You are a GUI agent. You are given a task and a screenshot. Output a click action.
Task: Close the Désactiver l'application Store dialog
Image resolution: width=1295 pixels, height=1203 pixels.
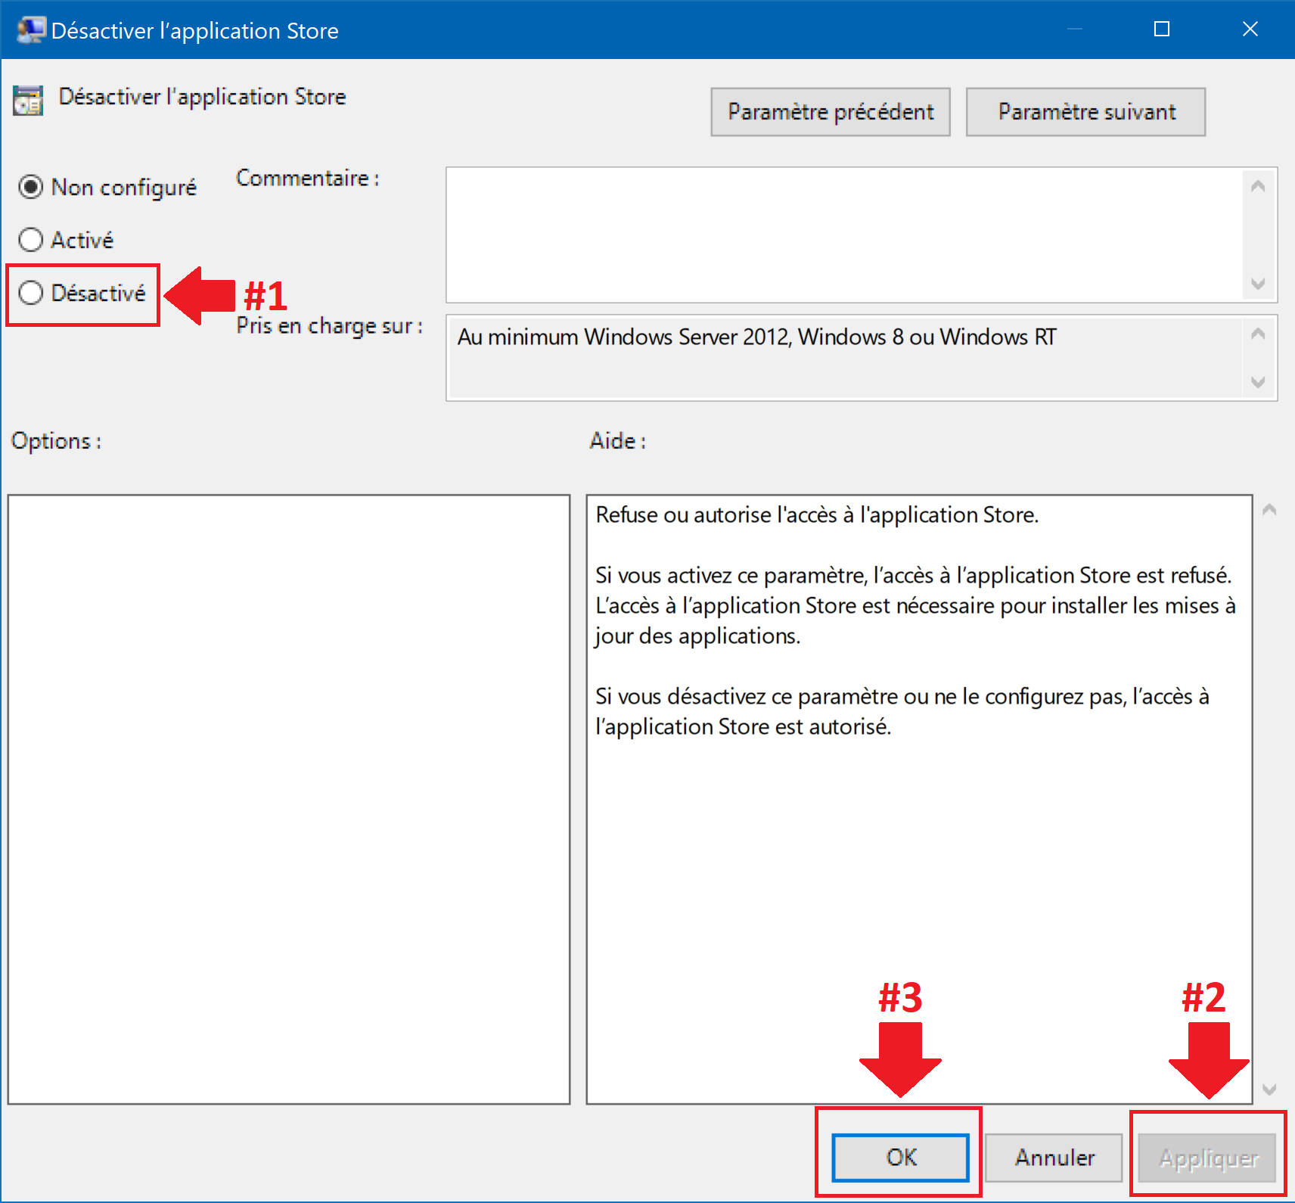click(1250, 30)
